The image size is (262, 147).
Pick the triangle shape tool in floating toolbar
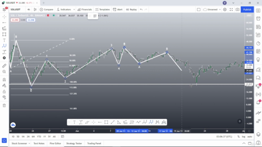[x=119, y=122]
